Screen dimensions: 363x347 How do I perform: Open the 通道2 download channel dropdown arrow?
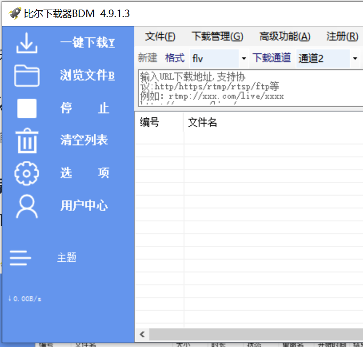(x=355, y=58)
